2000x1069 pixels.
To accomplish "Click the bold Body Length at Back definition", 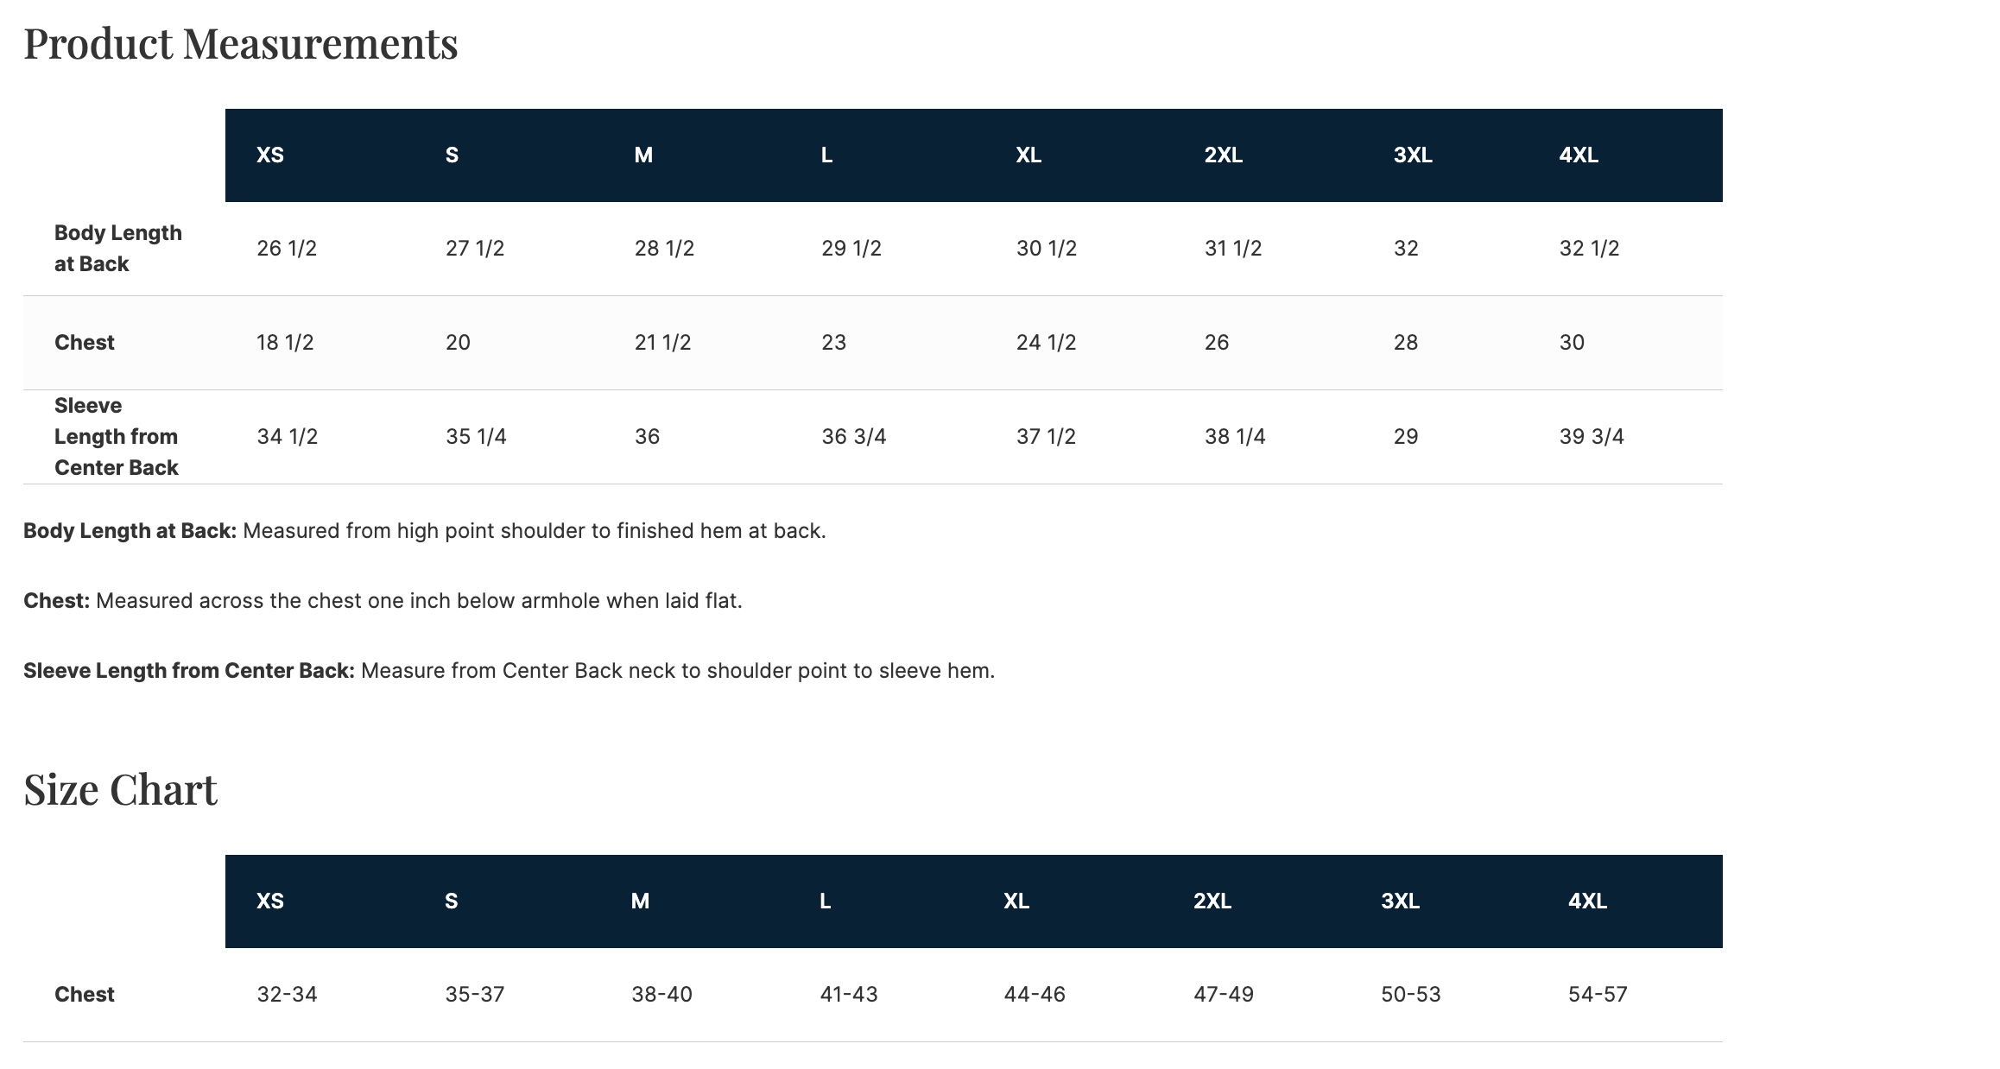I will point(130,531).
